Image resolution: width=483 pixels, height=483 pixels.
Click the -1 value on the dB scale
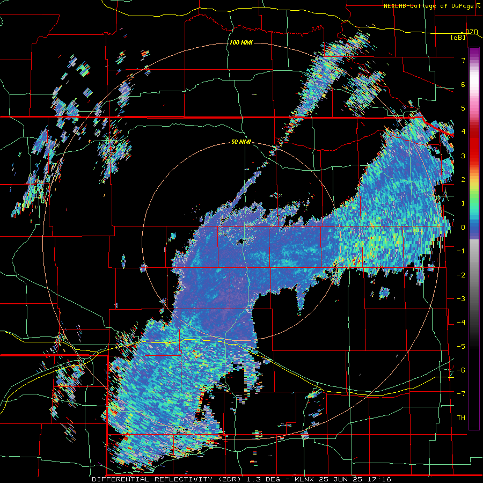click(461, 251)
